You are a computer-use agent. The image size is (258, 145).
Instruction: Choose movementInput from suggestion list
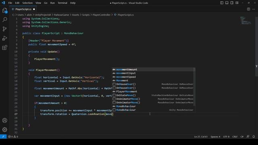[x=153, y=73]
